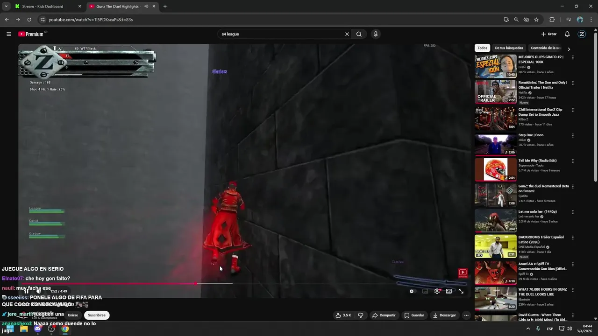This screenshot has height=336, width=598.
Task: Clear the 's4 league' search text
Action: tap(347, 34)
